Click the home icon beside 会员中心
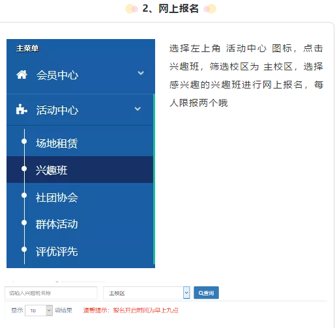 pyautogui.click(x=22, y=75)
